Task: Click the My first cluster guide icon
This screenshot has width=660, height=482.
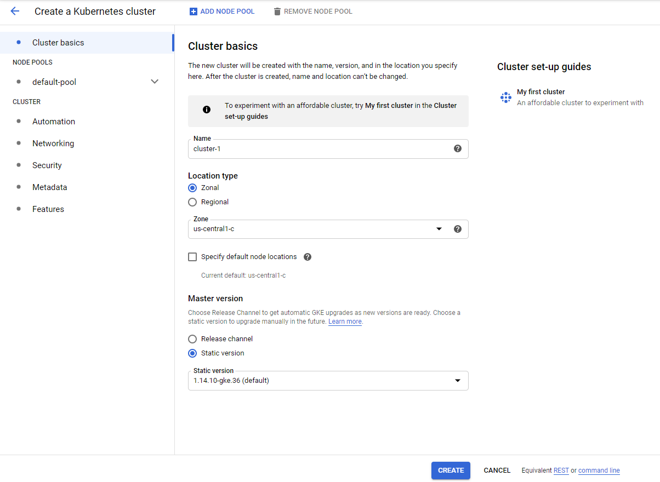Action: coord(506,97)
